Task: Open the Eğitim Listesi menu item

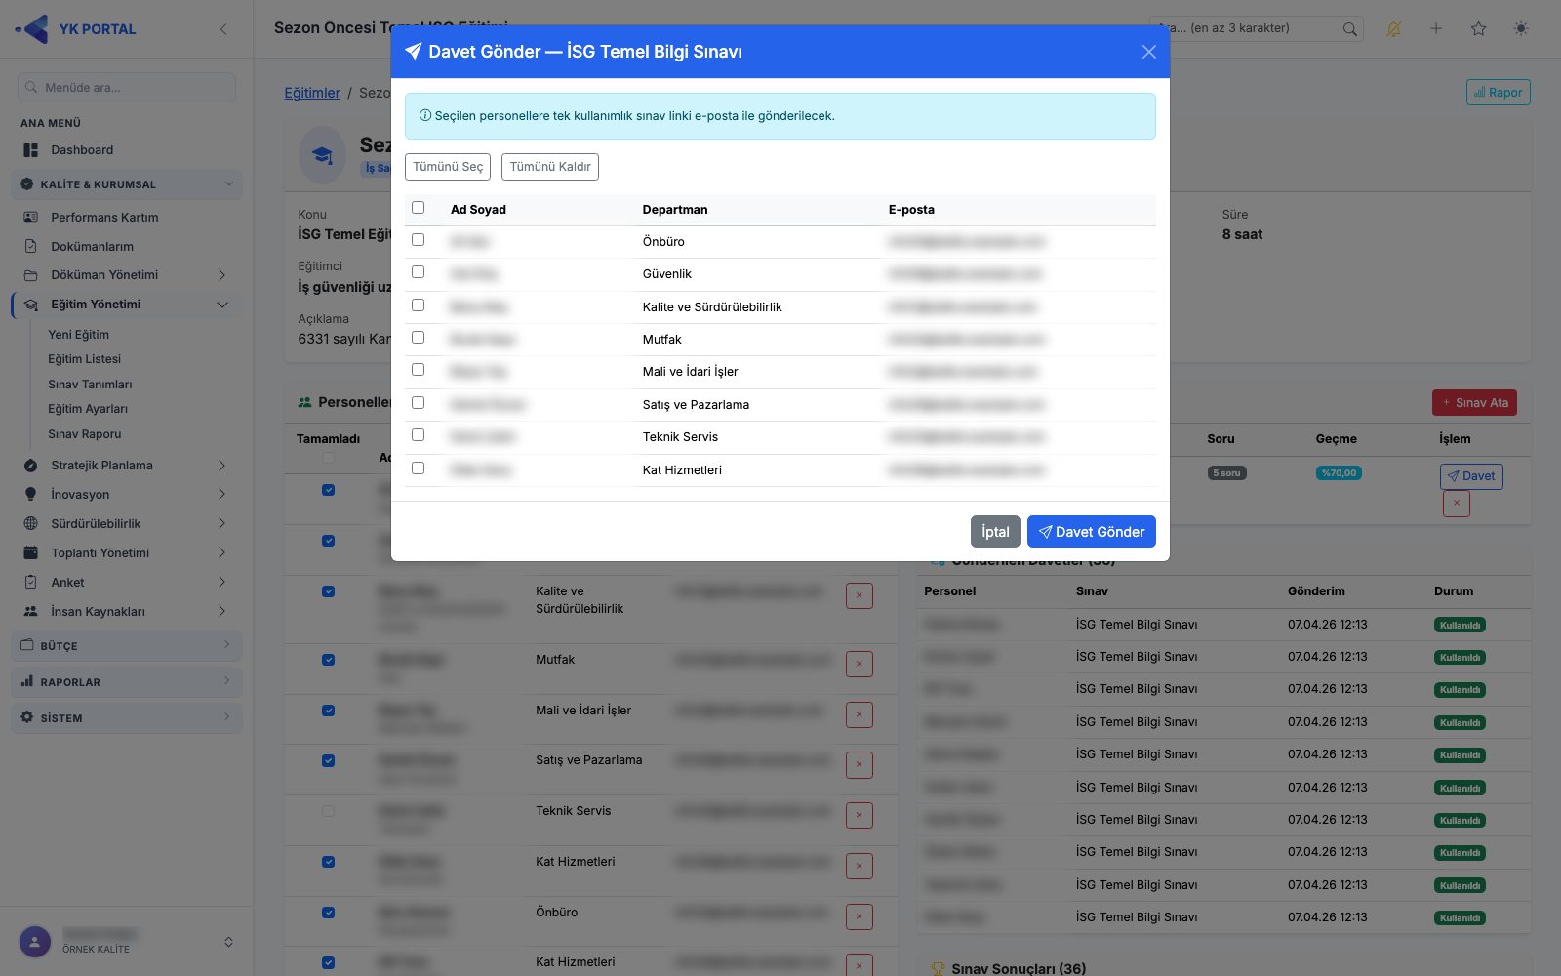Action: pos(84,359)
